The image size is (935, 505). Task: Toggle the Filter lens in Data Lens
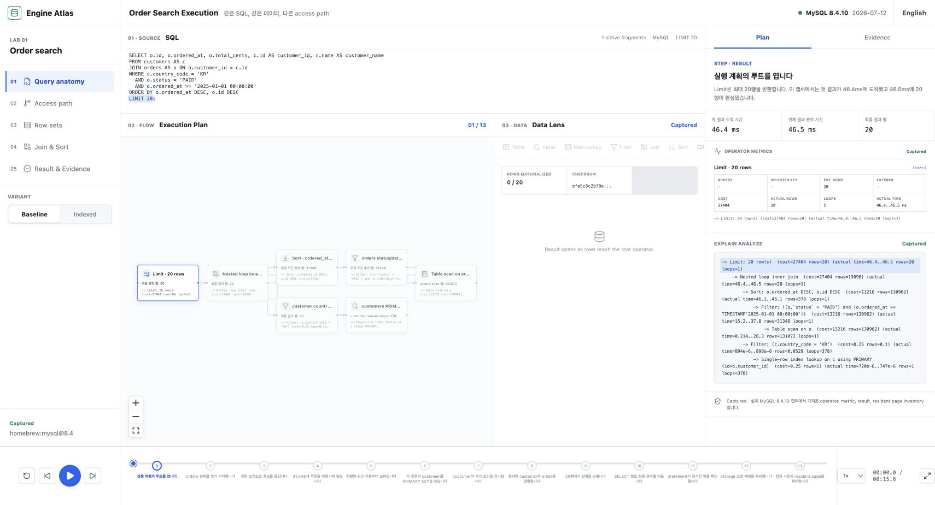[621, 147]
